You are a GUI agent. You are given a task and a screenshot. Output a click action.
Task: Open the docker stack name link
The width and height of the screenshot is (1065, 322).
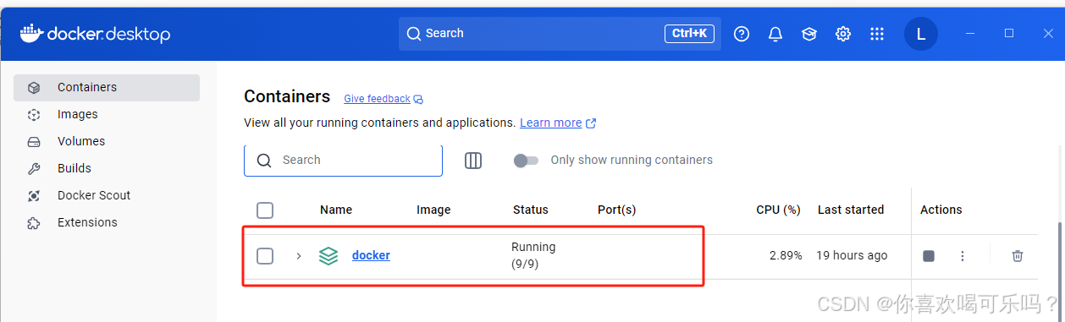(371, 255)
